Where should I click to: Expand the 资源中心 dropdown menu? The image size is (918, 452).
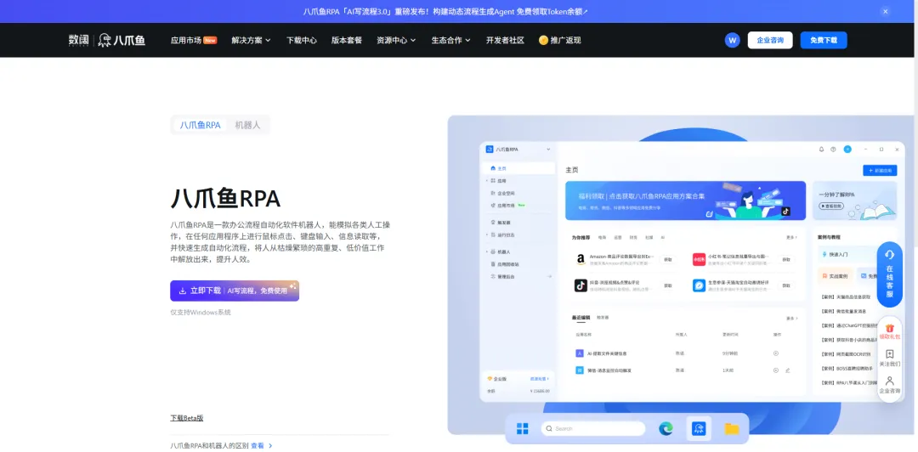pyautogui.click(x=396, y=41)
